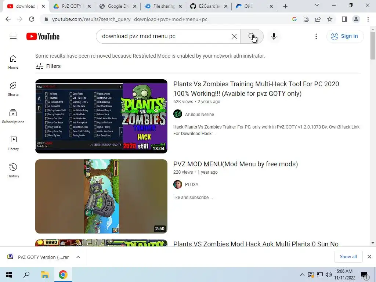Open History in the sidebar
376x282 pixels.
coord(13,170)
